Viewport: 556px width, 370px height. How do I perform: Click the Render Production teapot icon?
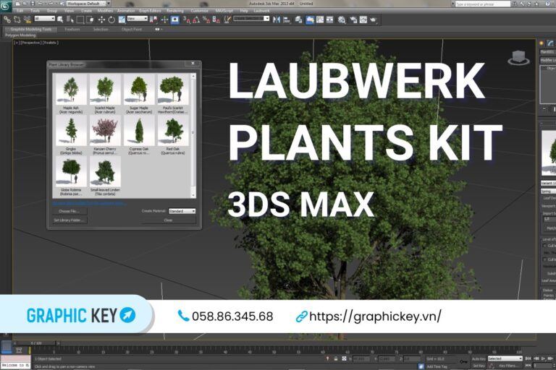coord(373,20)
